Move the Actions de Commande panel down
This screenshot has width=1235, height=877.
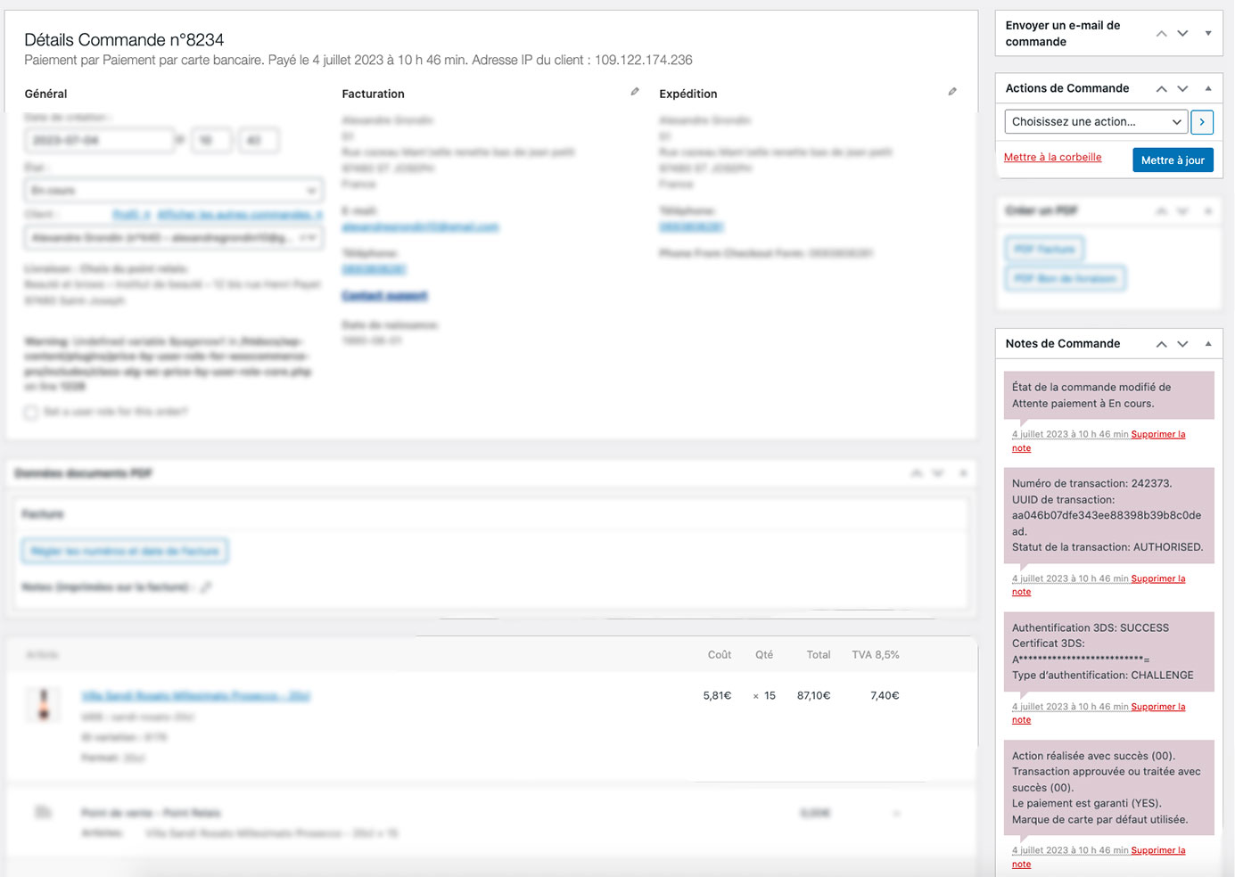tap(1182, 88)
